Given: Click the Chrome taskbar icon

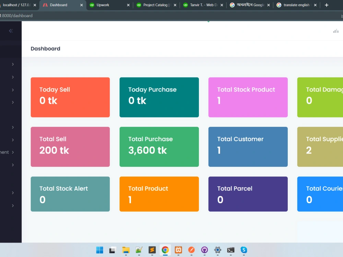Looking at the screenshot, I should click(x=165, y=250).
